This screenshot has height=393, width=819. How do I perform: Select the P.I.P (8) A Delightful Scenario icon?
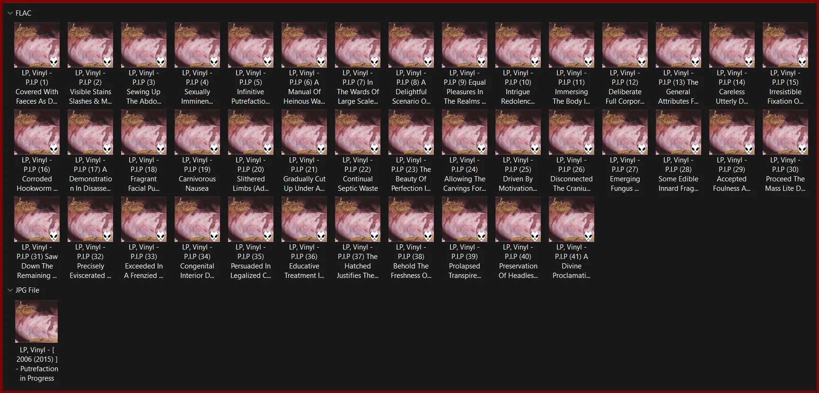[411, 45]
